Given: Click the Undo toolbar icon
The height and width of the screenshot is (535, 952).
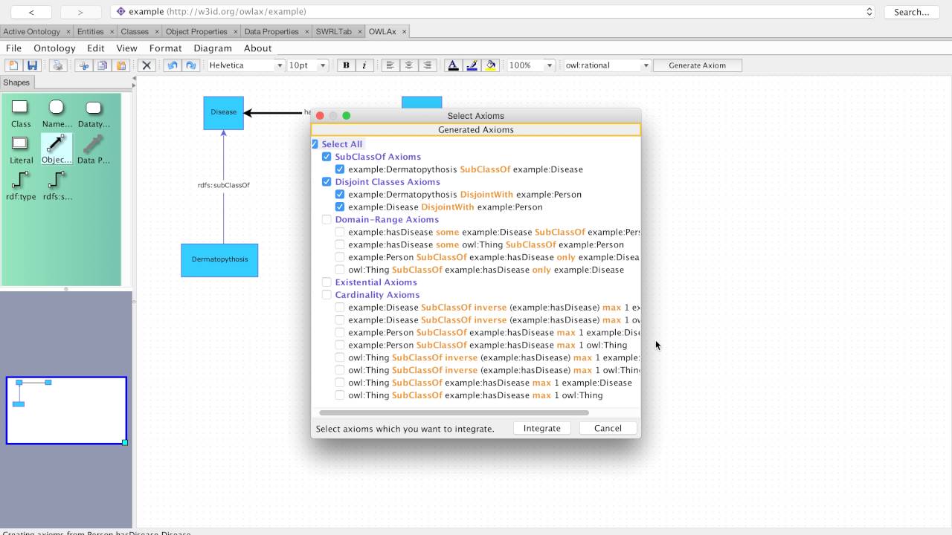Looking at the screenshot, I should [x=173, y=65].
